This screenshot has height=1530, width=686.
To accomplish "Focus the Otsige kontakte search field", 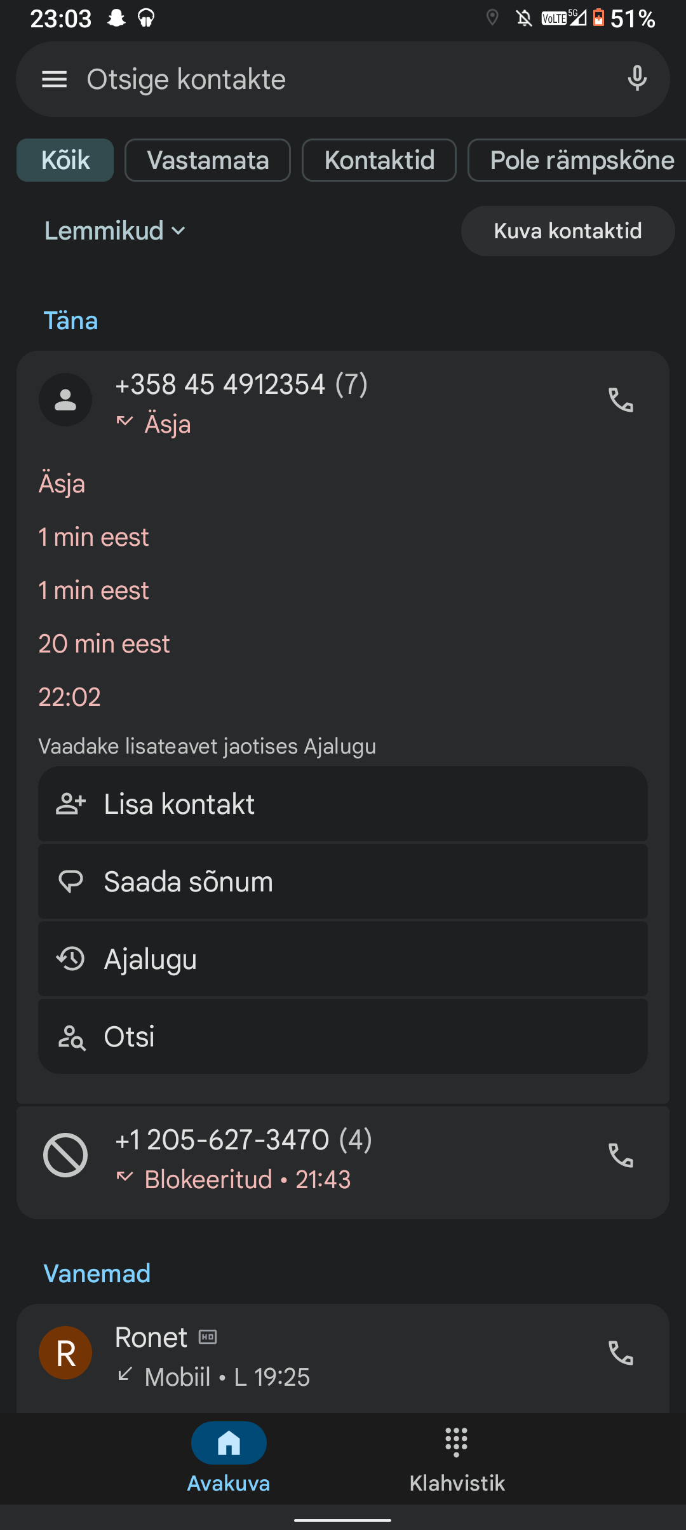I will [x=343, y=79].
